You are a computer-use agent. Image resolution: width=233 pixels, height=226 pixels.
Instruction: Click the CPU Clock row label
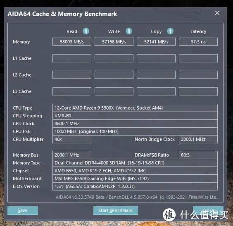(x=24, y=124)
